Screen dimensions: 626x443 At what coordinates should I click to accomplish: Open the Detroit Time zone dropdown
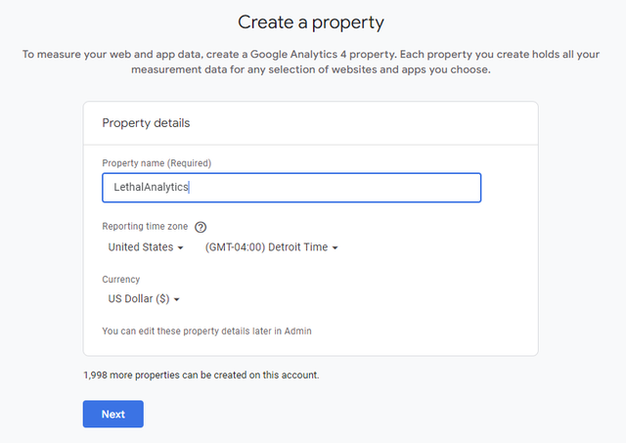pyautogui.click(x=272, y=247)
